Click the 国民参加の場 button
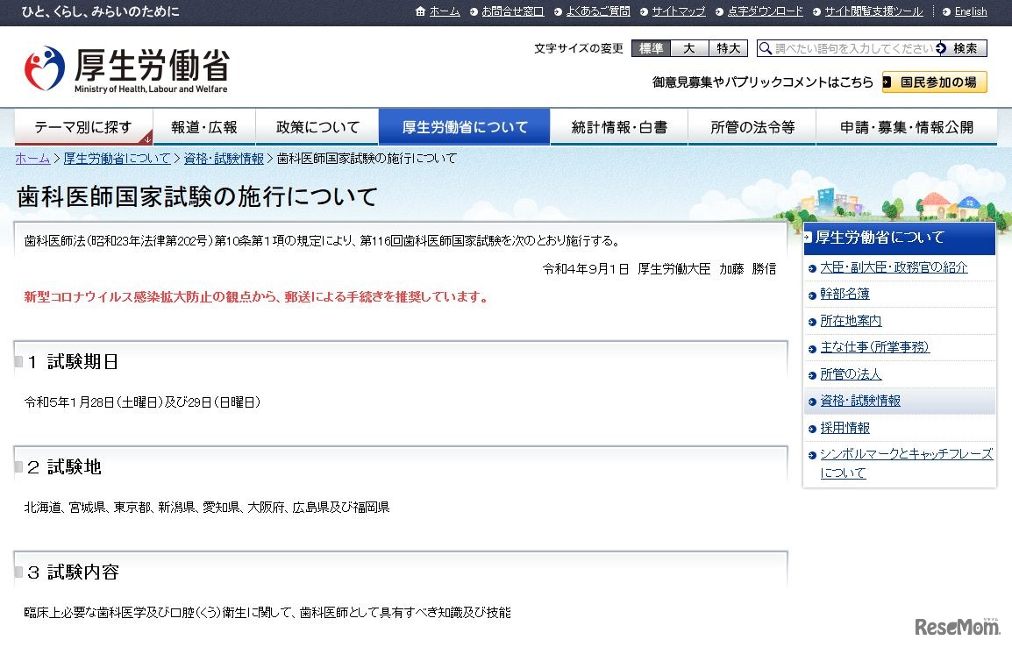The width and height of the screenshot is (1012, 647). (x=935, y=82)
